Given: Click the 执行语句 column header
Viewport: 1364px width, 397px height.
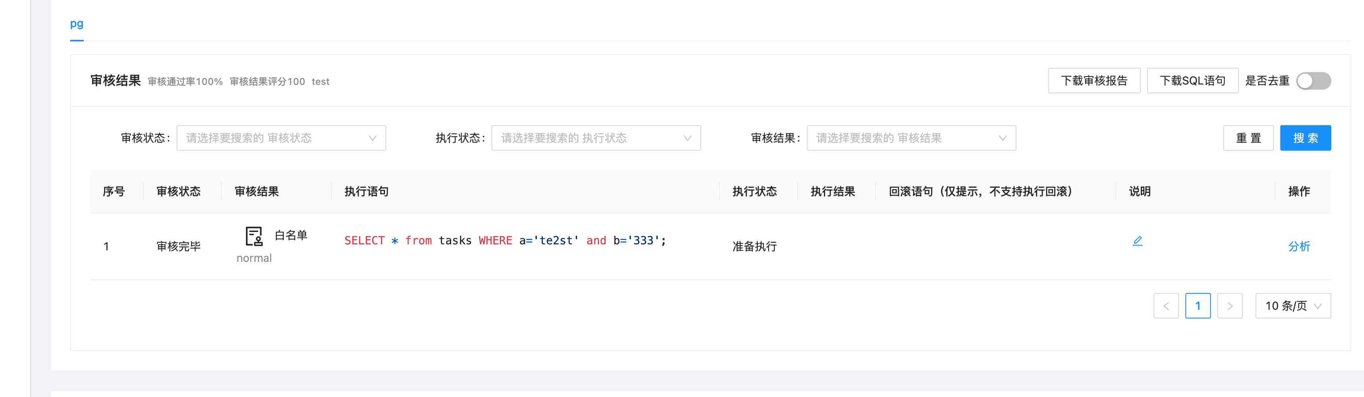Looking at the screenshot, I should tap(366, 191).
